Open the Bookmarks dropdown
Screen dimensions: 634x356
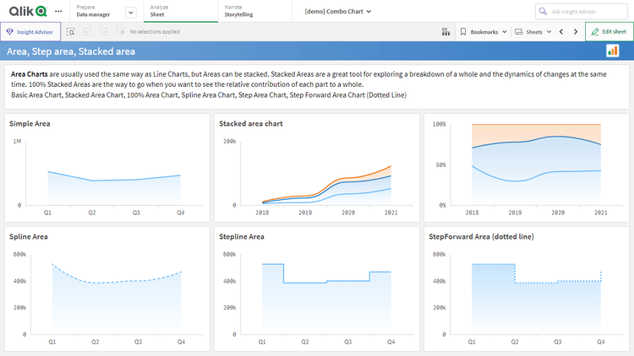tap(483, 31)
